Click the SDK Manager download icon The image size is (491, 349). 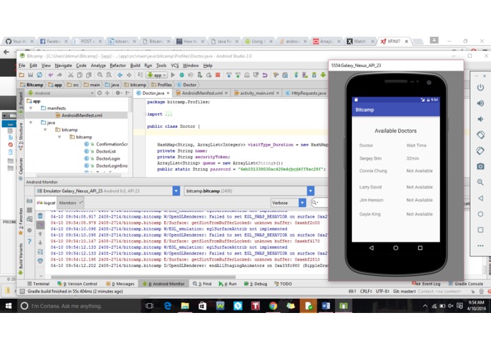tap(296, 75)
